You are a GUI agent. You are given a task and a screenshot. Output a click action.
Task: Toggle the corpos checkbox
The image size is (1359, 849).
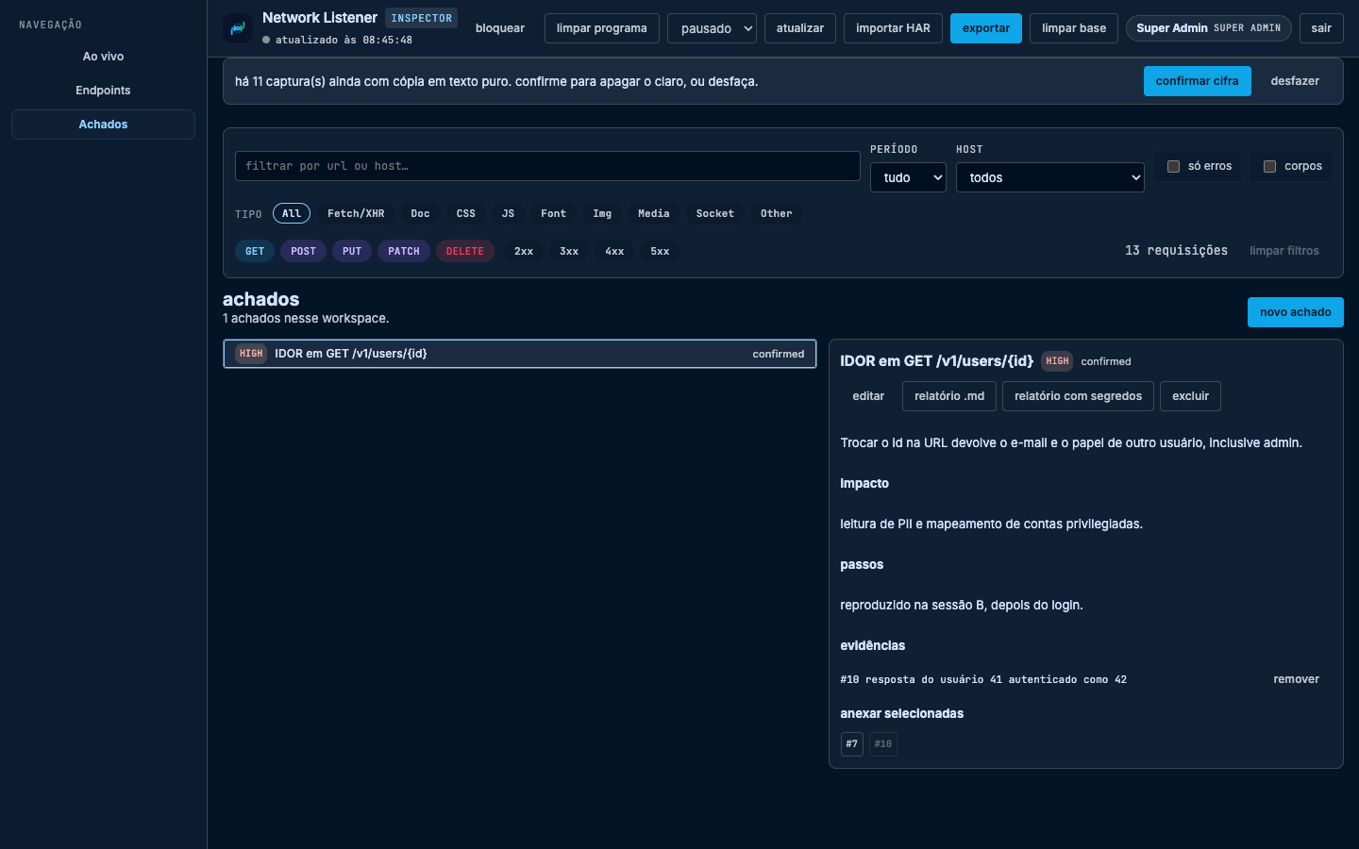(1270, 166)
